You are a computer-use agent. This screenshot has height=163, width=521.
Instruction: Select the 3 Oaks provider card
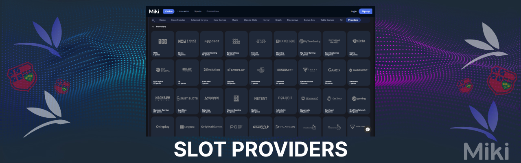[x=187, y=44]
